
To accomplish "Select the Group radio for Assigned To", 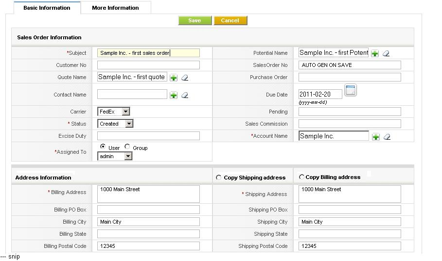I will [x=127, y=147].
